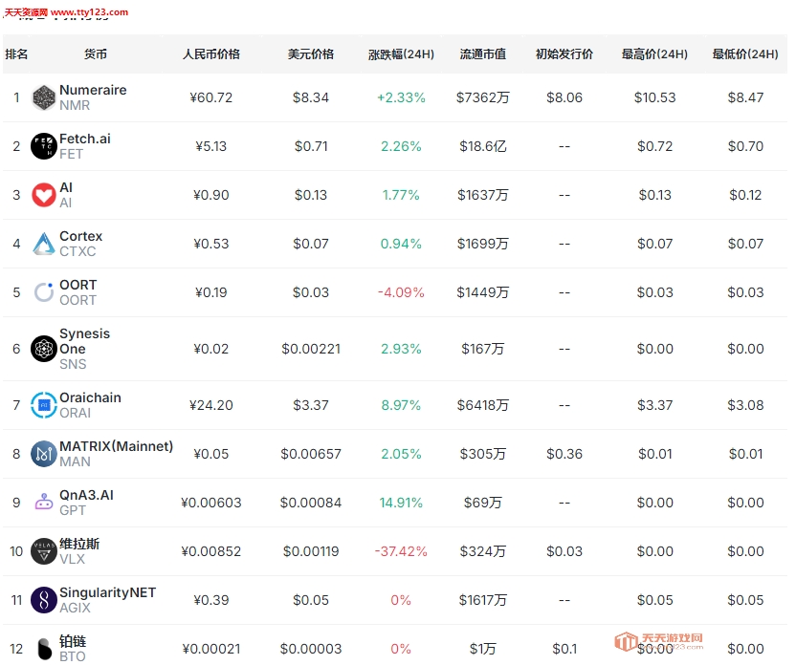Click the -37.42% change value

(401, 551)
